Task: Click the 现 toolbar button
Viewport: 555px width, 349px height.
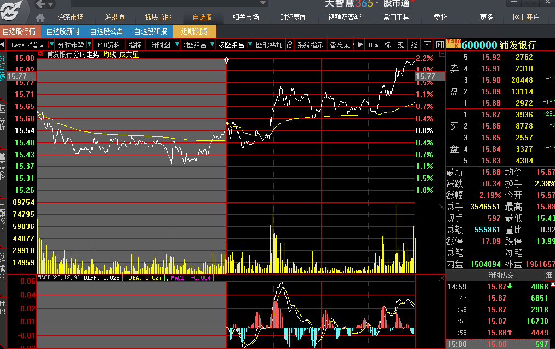Action: pyautogui.click(x=400, y=45)
